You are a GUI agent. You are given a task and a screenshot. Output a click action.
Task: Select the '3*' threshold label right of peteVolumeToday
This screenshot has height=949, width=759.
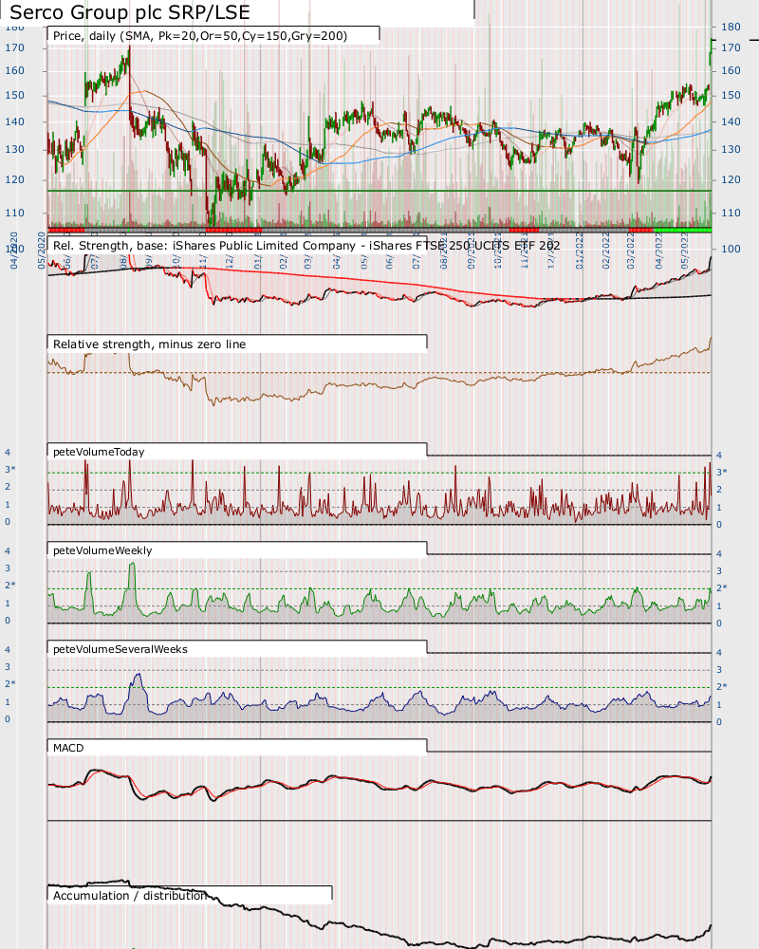click(x=721, y=472)
